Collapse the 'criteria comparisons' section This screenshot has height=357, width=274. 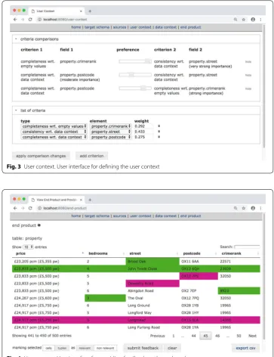click(x=16, y=39)
